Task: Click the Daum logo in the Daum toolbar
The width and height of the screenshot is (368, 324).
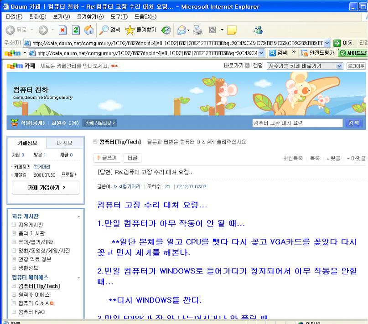Action: (13, 53)
